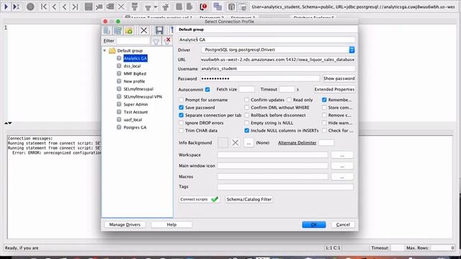Click the Max. Rows field in status bar
Image resolution: width=461 pixels, height=259 pixels.
tap(442, 247)
